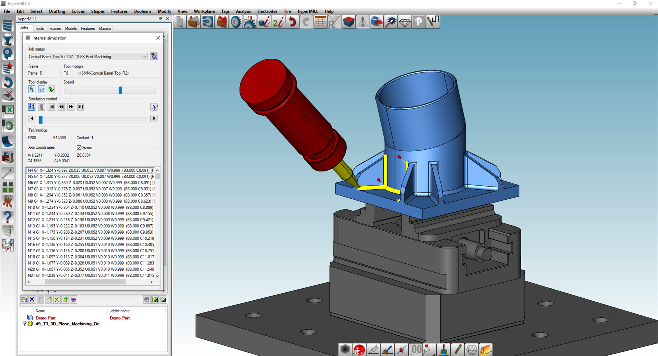Click the simulation progress slider handle
Image resolution: width=658 pixels, height=356 pixels.
pos(41,120)
